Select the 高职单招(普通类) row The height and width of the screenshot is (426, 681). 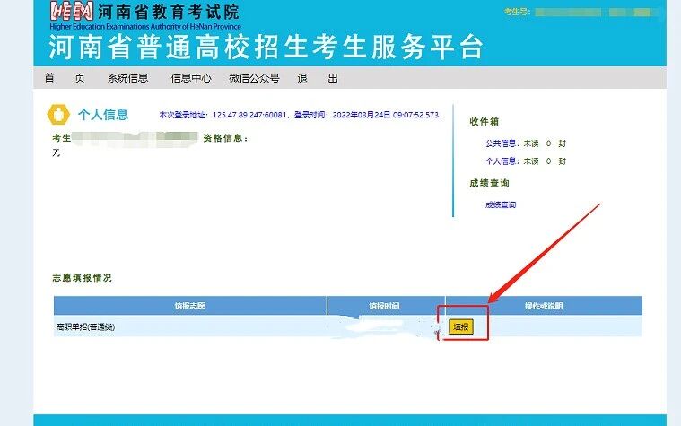click(86, 326)
